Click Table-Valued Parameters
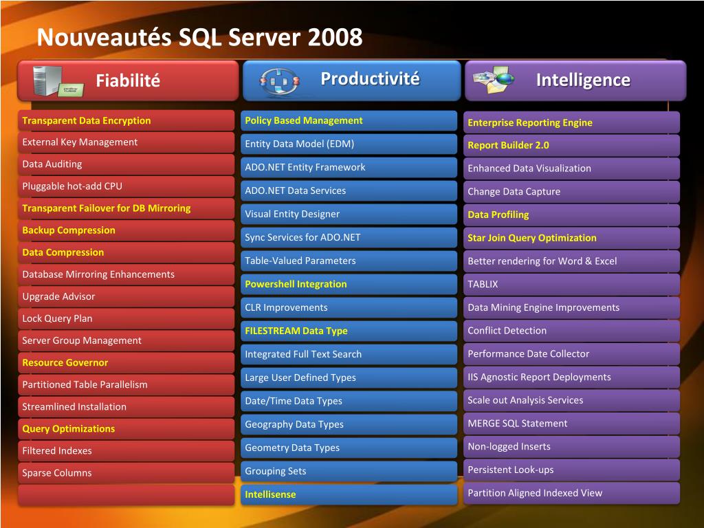Screen dimensions: 704x528 349,261
